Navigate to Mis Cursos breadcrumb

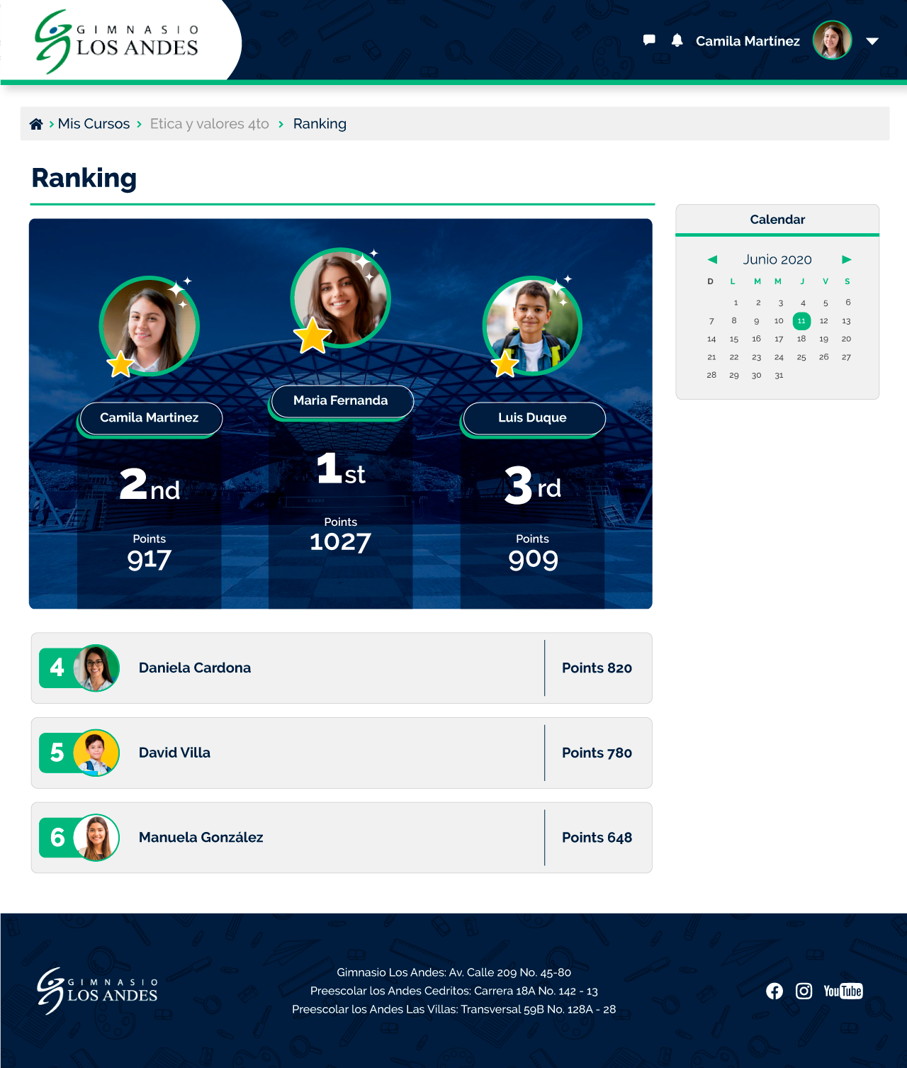coord(94,124)
